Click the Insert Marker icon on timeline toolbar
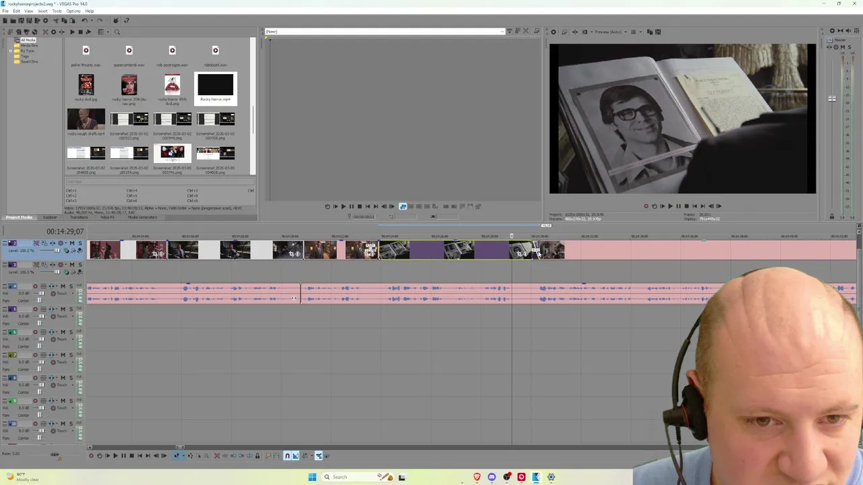 pos(268,456)
